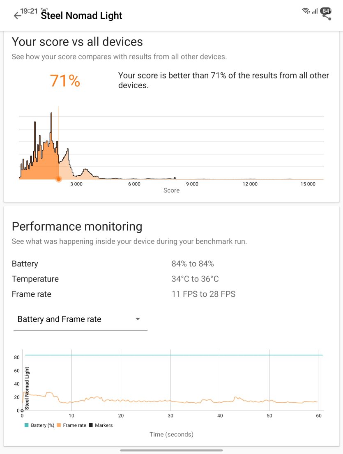Tap the teal battery line in chart
The height and width of the screenshot is (454, 343).
point(174,355)
